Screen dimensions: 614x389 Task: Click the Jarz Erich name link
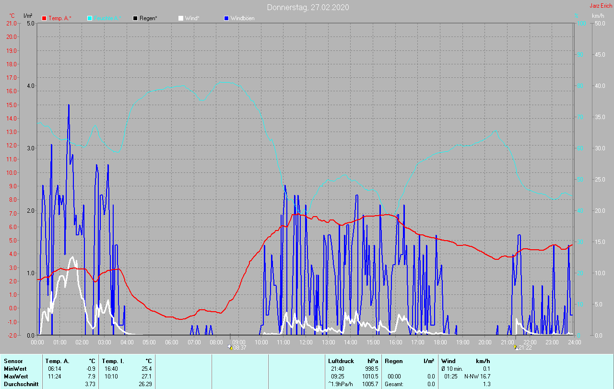pyautogui.click(x=601, y=6)
